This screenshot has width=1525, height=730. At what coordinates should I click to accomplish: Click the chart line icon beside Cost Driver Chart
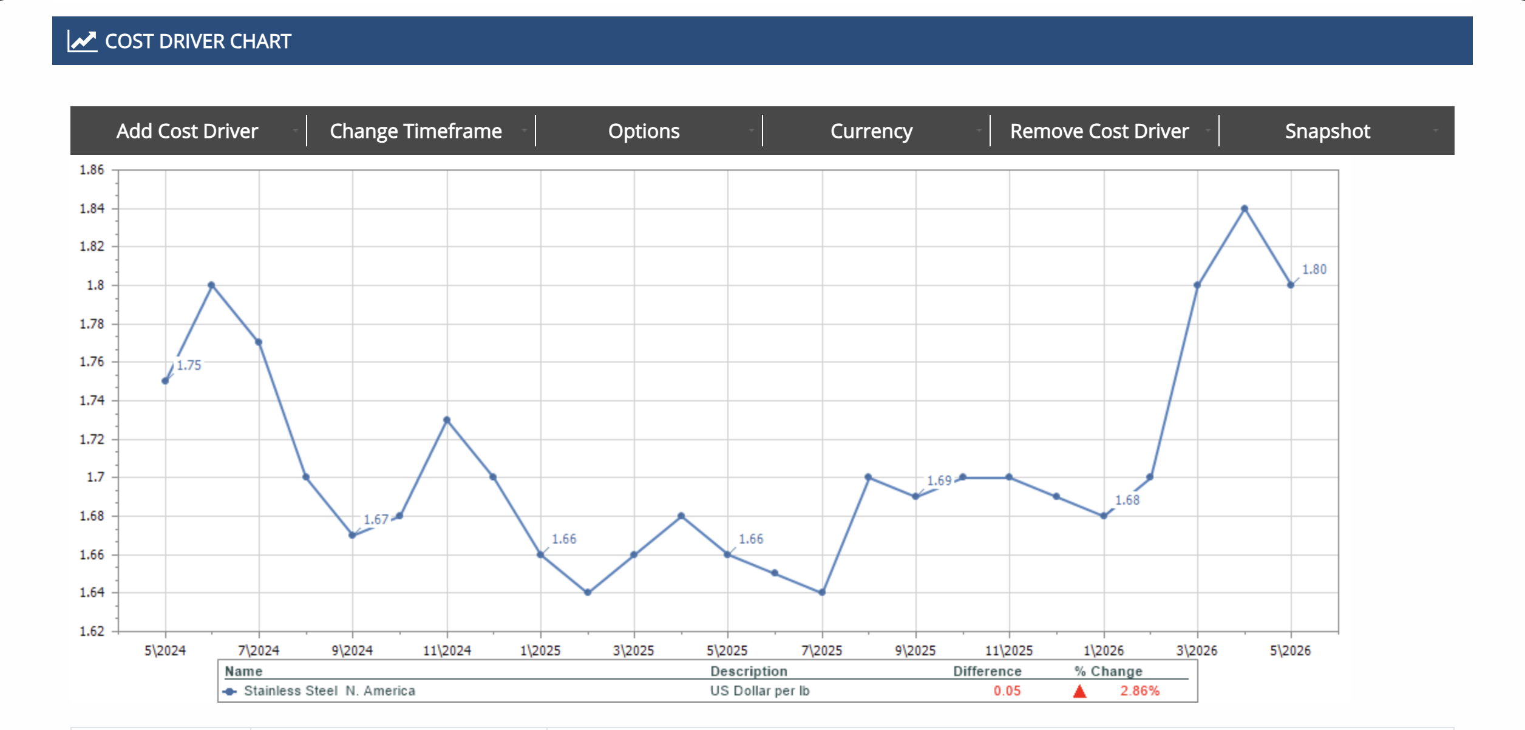coord(82,41)
